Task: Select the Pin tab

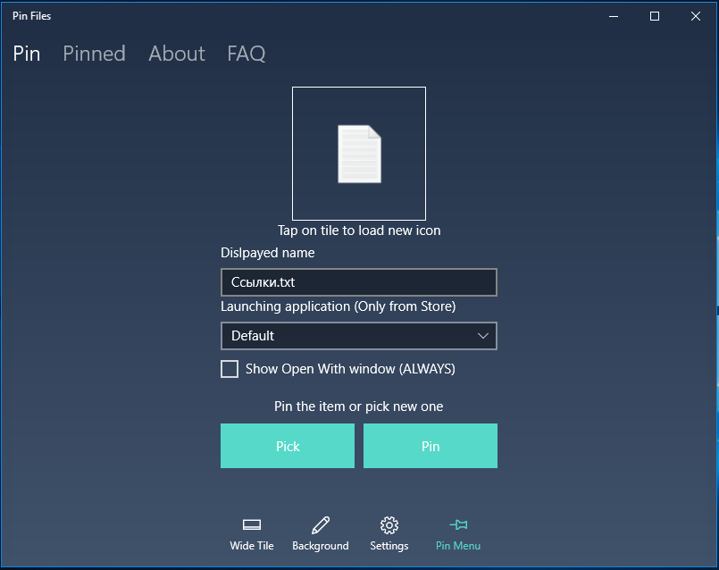Action: coord(27,54)
